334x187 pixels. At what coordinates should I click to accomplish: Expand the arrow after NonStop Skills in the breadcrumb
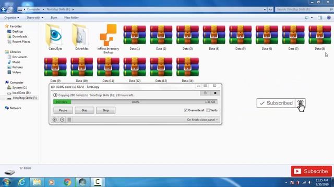click(x=73, y=9)
